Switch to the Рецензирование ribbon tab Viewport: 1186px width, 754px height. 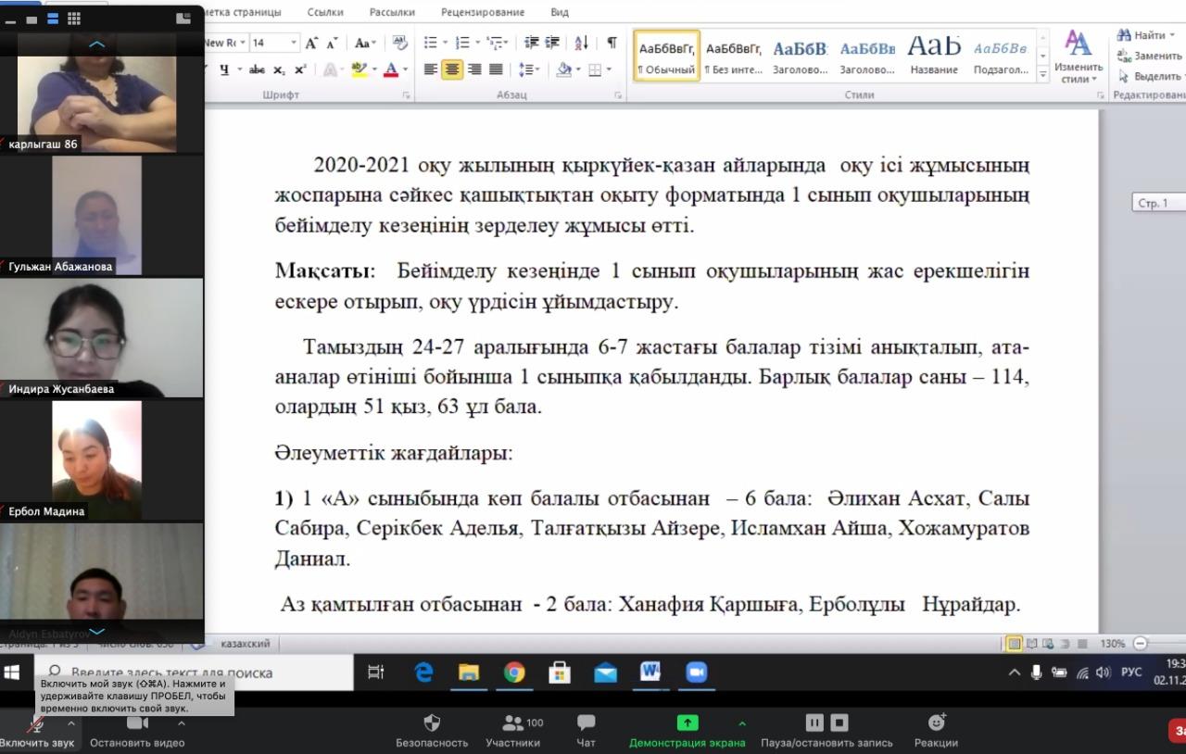click(x=482, y=12)
